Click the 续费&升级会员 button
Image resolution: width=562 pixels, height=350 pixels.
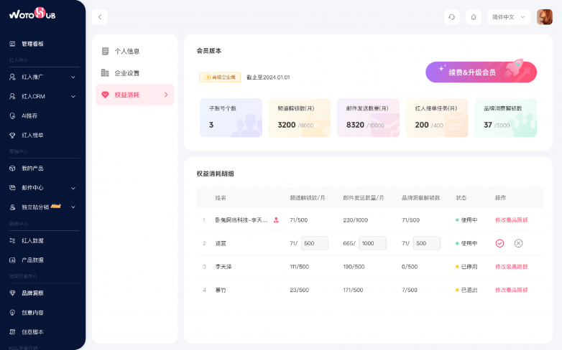(x=481, y=72)
